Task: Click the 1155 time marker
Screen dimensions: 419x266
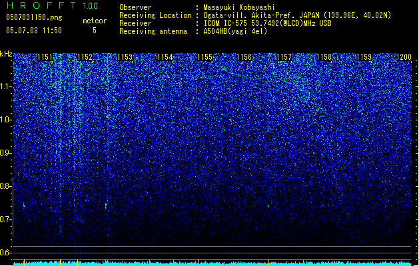Action: tap(205, 57)
